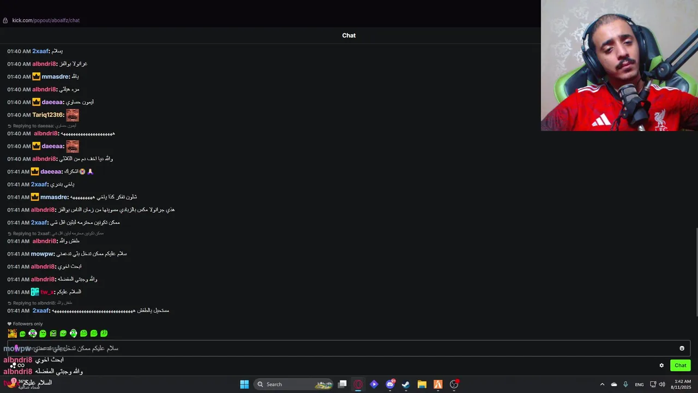Click the address bar URL kick.com/popout

[x=46, y=20]
